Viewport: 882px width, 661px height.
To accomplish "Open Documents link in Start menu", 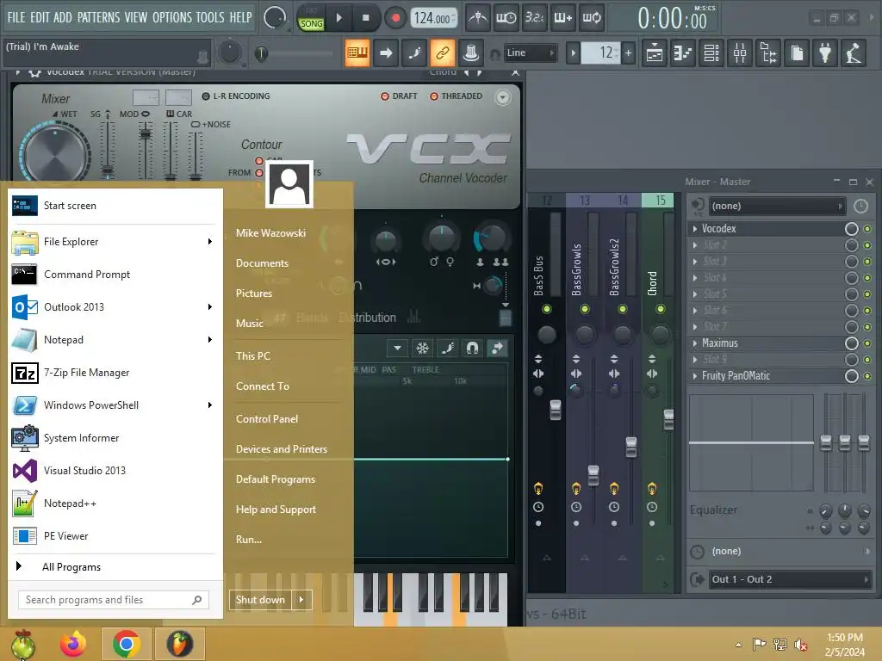I will point(262,263).
